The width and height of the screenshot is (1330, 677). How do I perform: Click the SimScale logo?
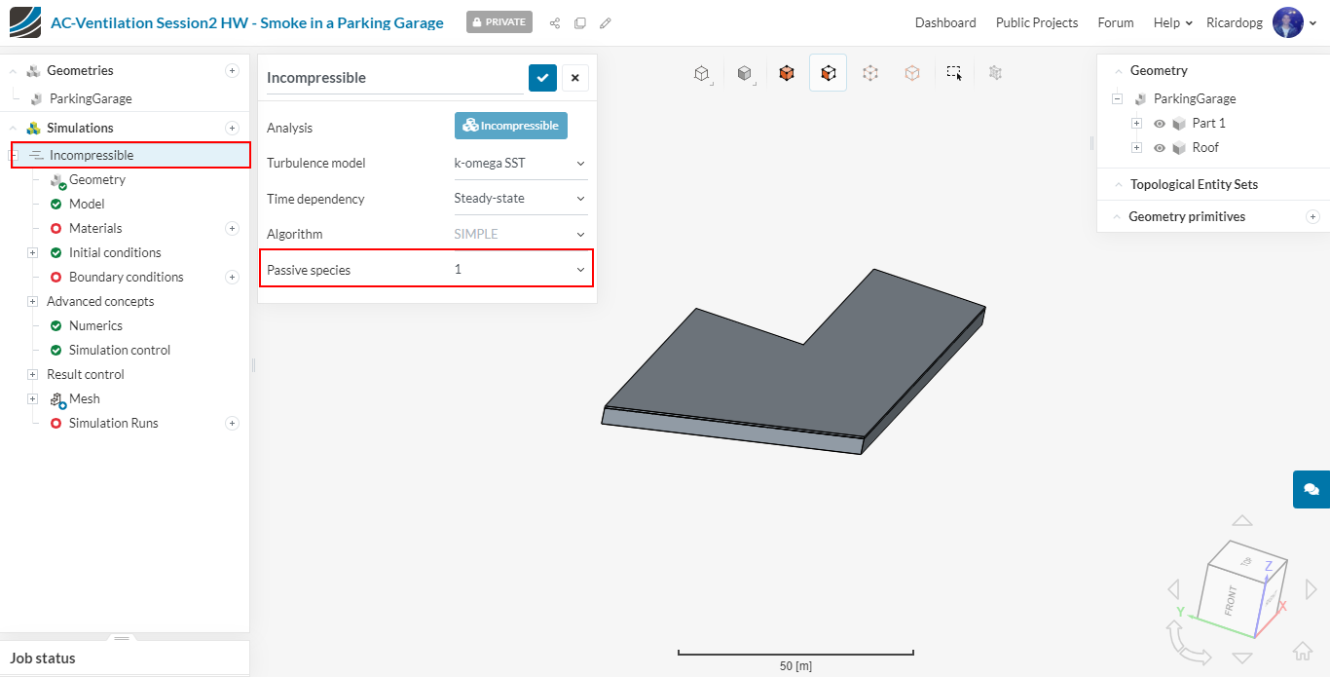coord(25,22)
